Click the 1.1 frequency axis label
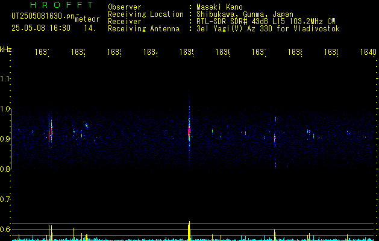This screenshot has width=379, height=241. pos(5,78)
